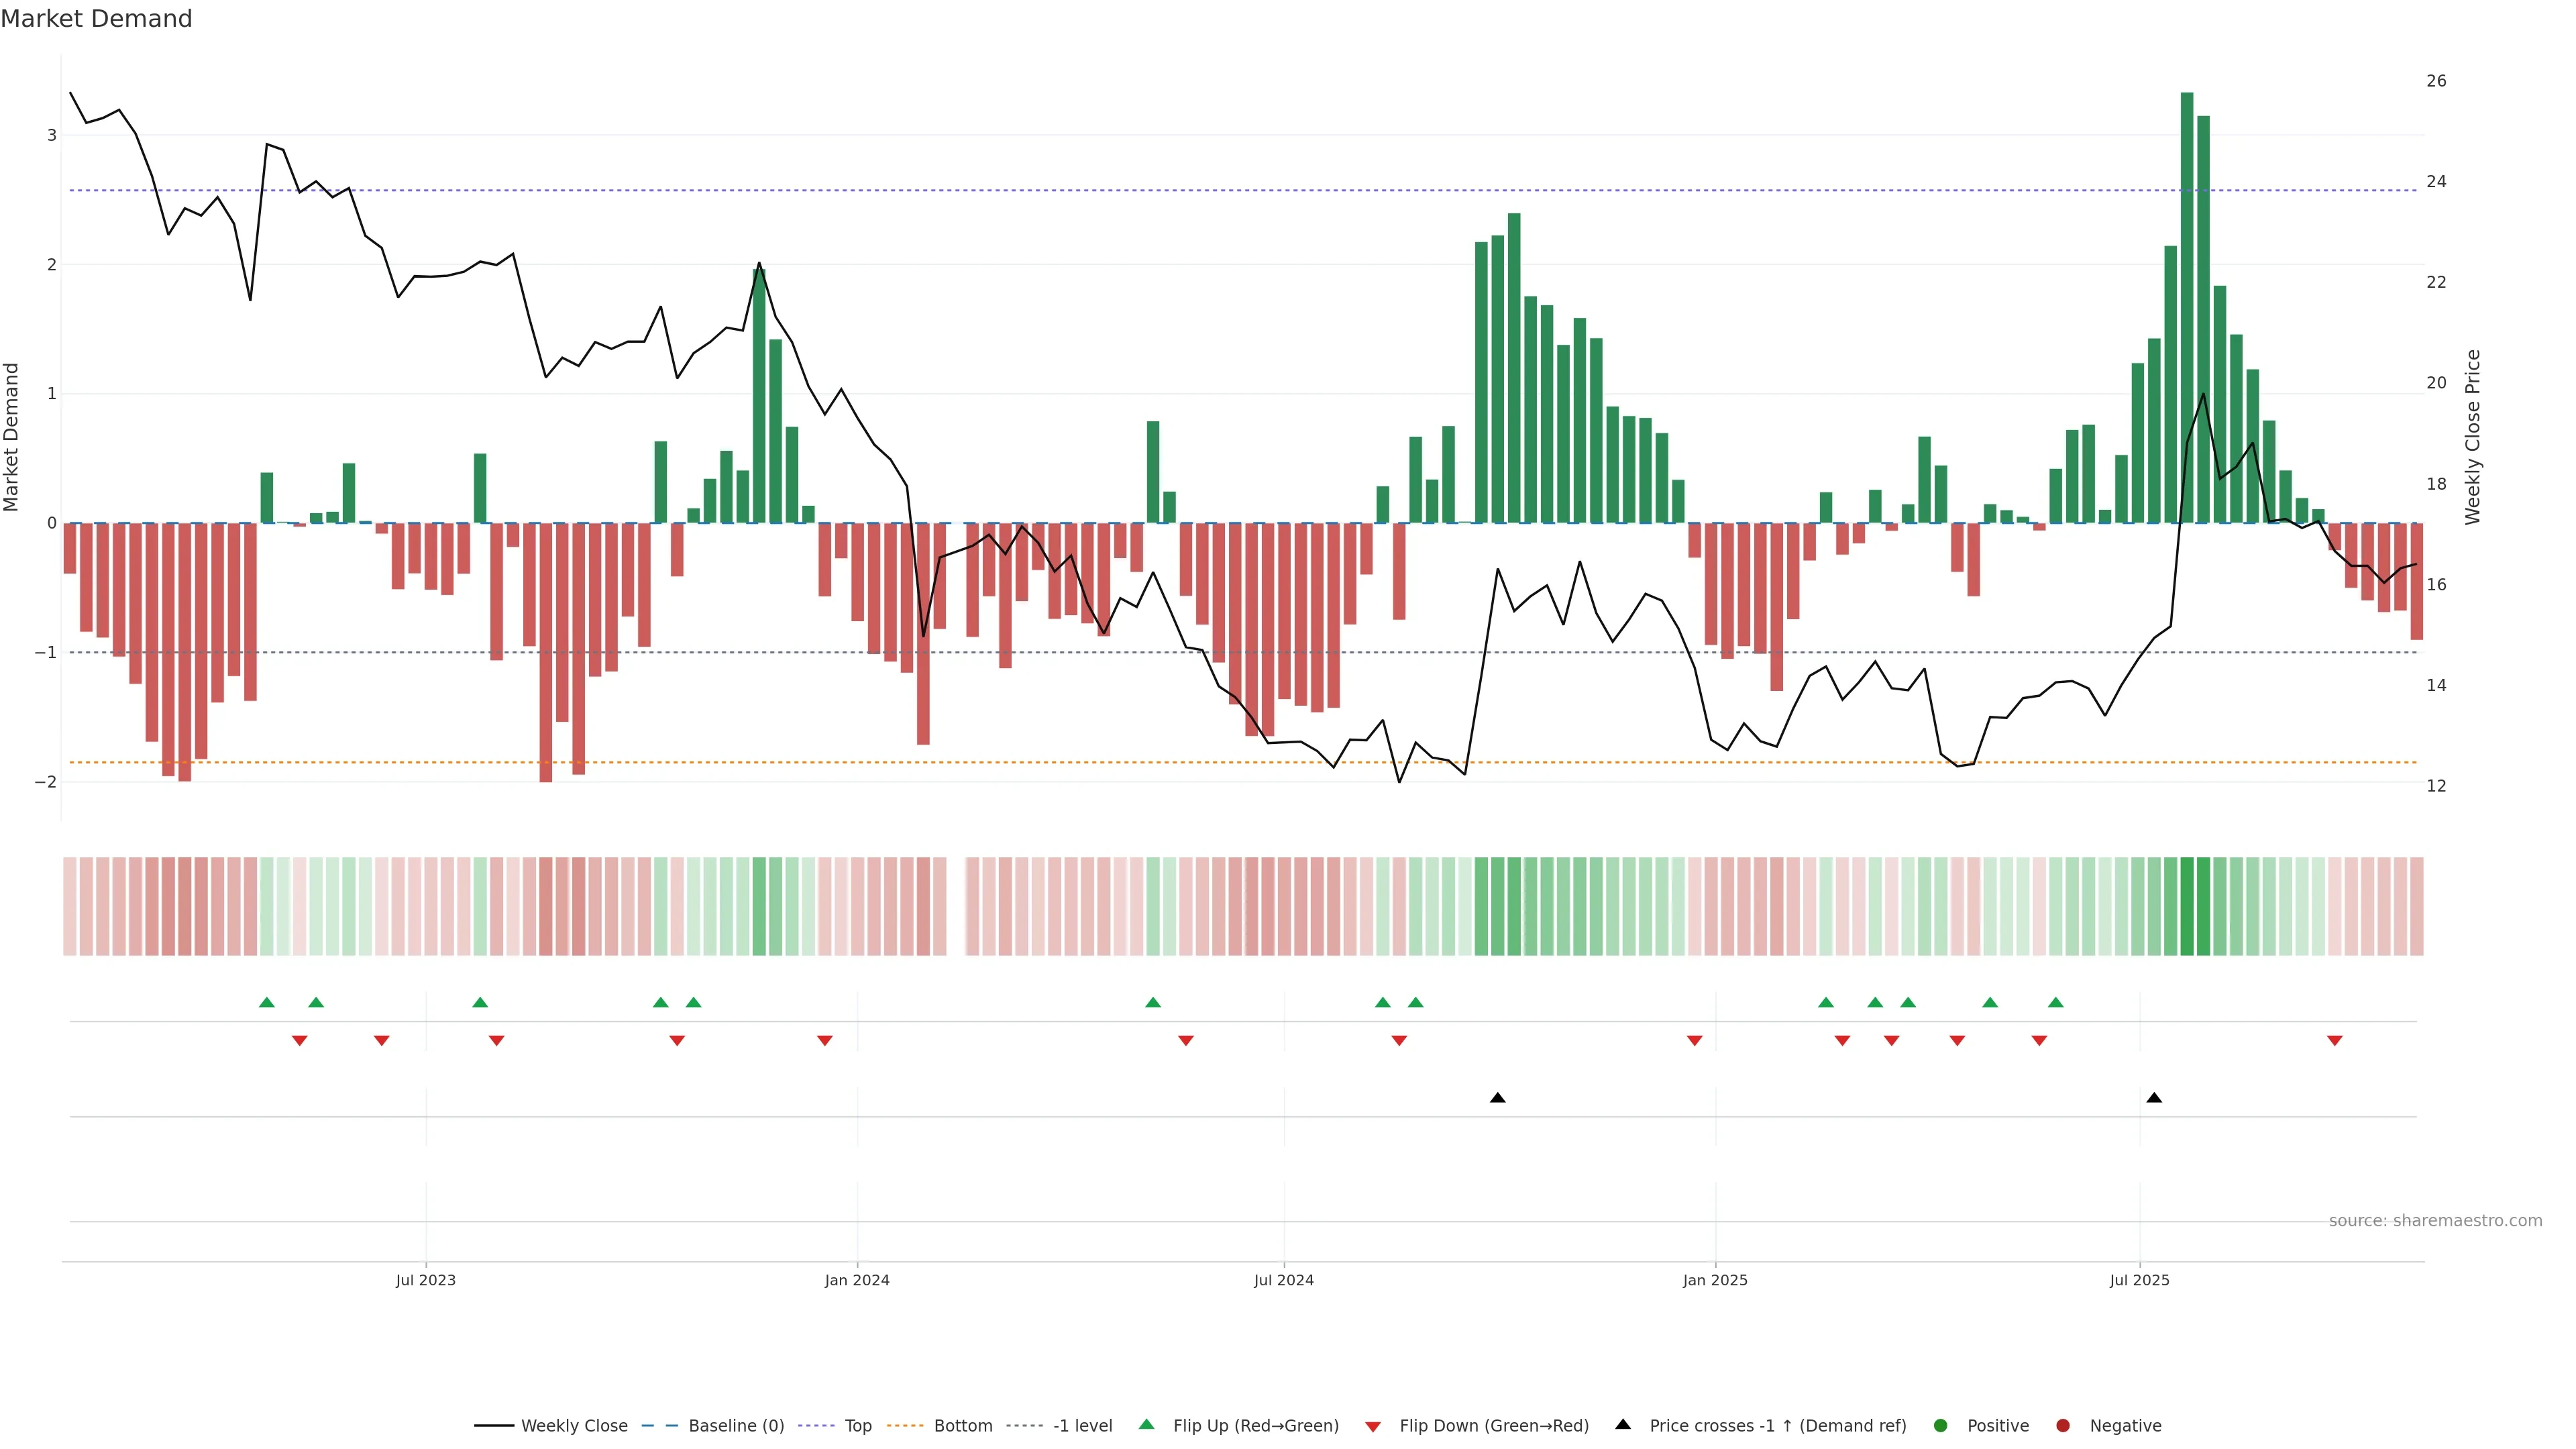Click the dark red Negative circle legend icon
This screenshot has height=1449, width=2576.
tap(2063, 1425)
